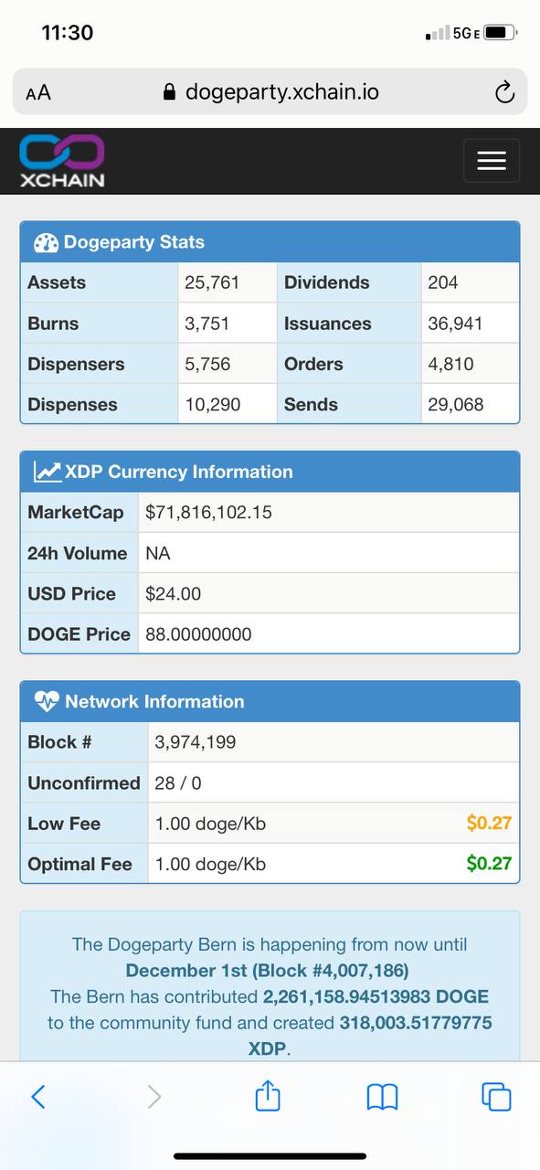
Task: Show open tabs with the tabs icon
Action: point(496,1097)
